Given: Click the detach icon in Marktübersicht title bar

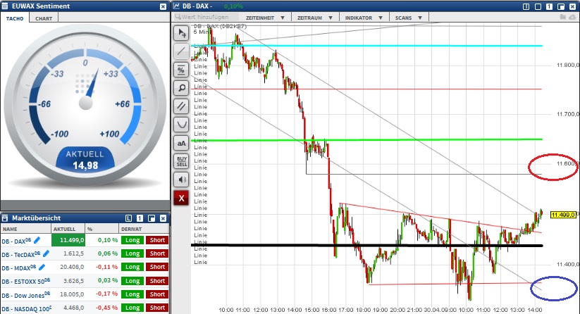Looking at the screenshot, I should 152,218.
